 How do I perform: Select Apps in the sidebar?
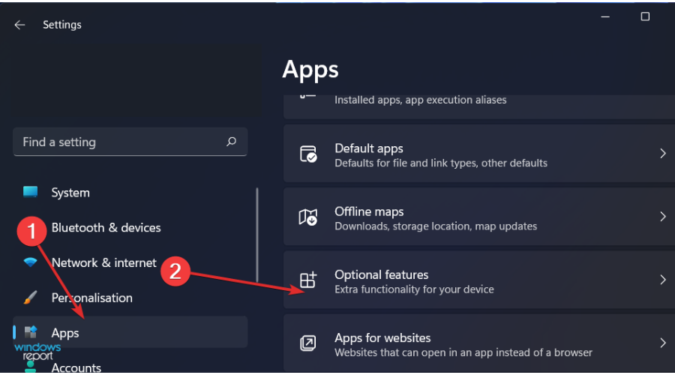[x=65, y=332]
